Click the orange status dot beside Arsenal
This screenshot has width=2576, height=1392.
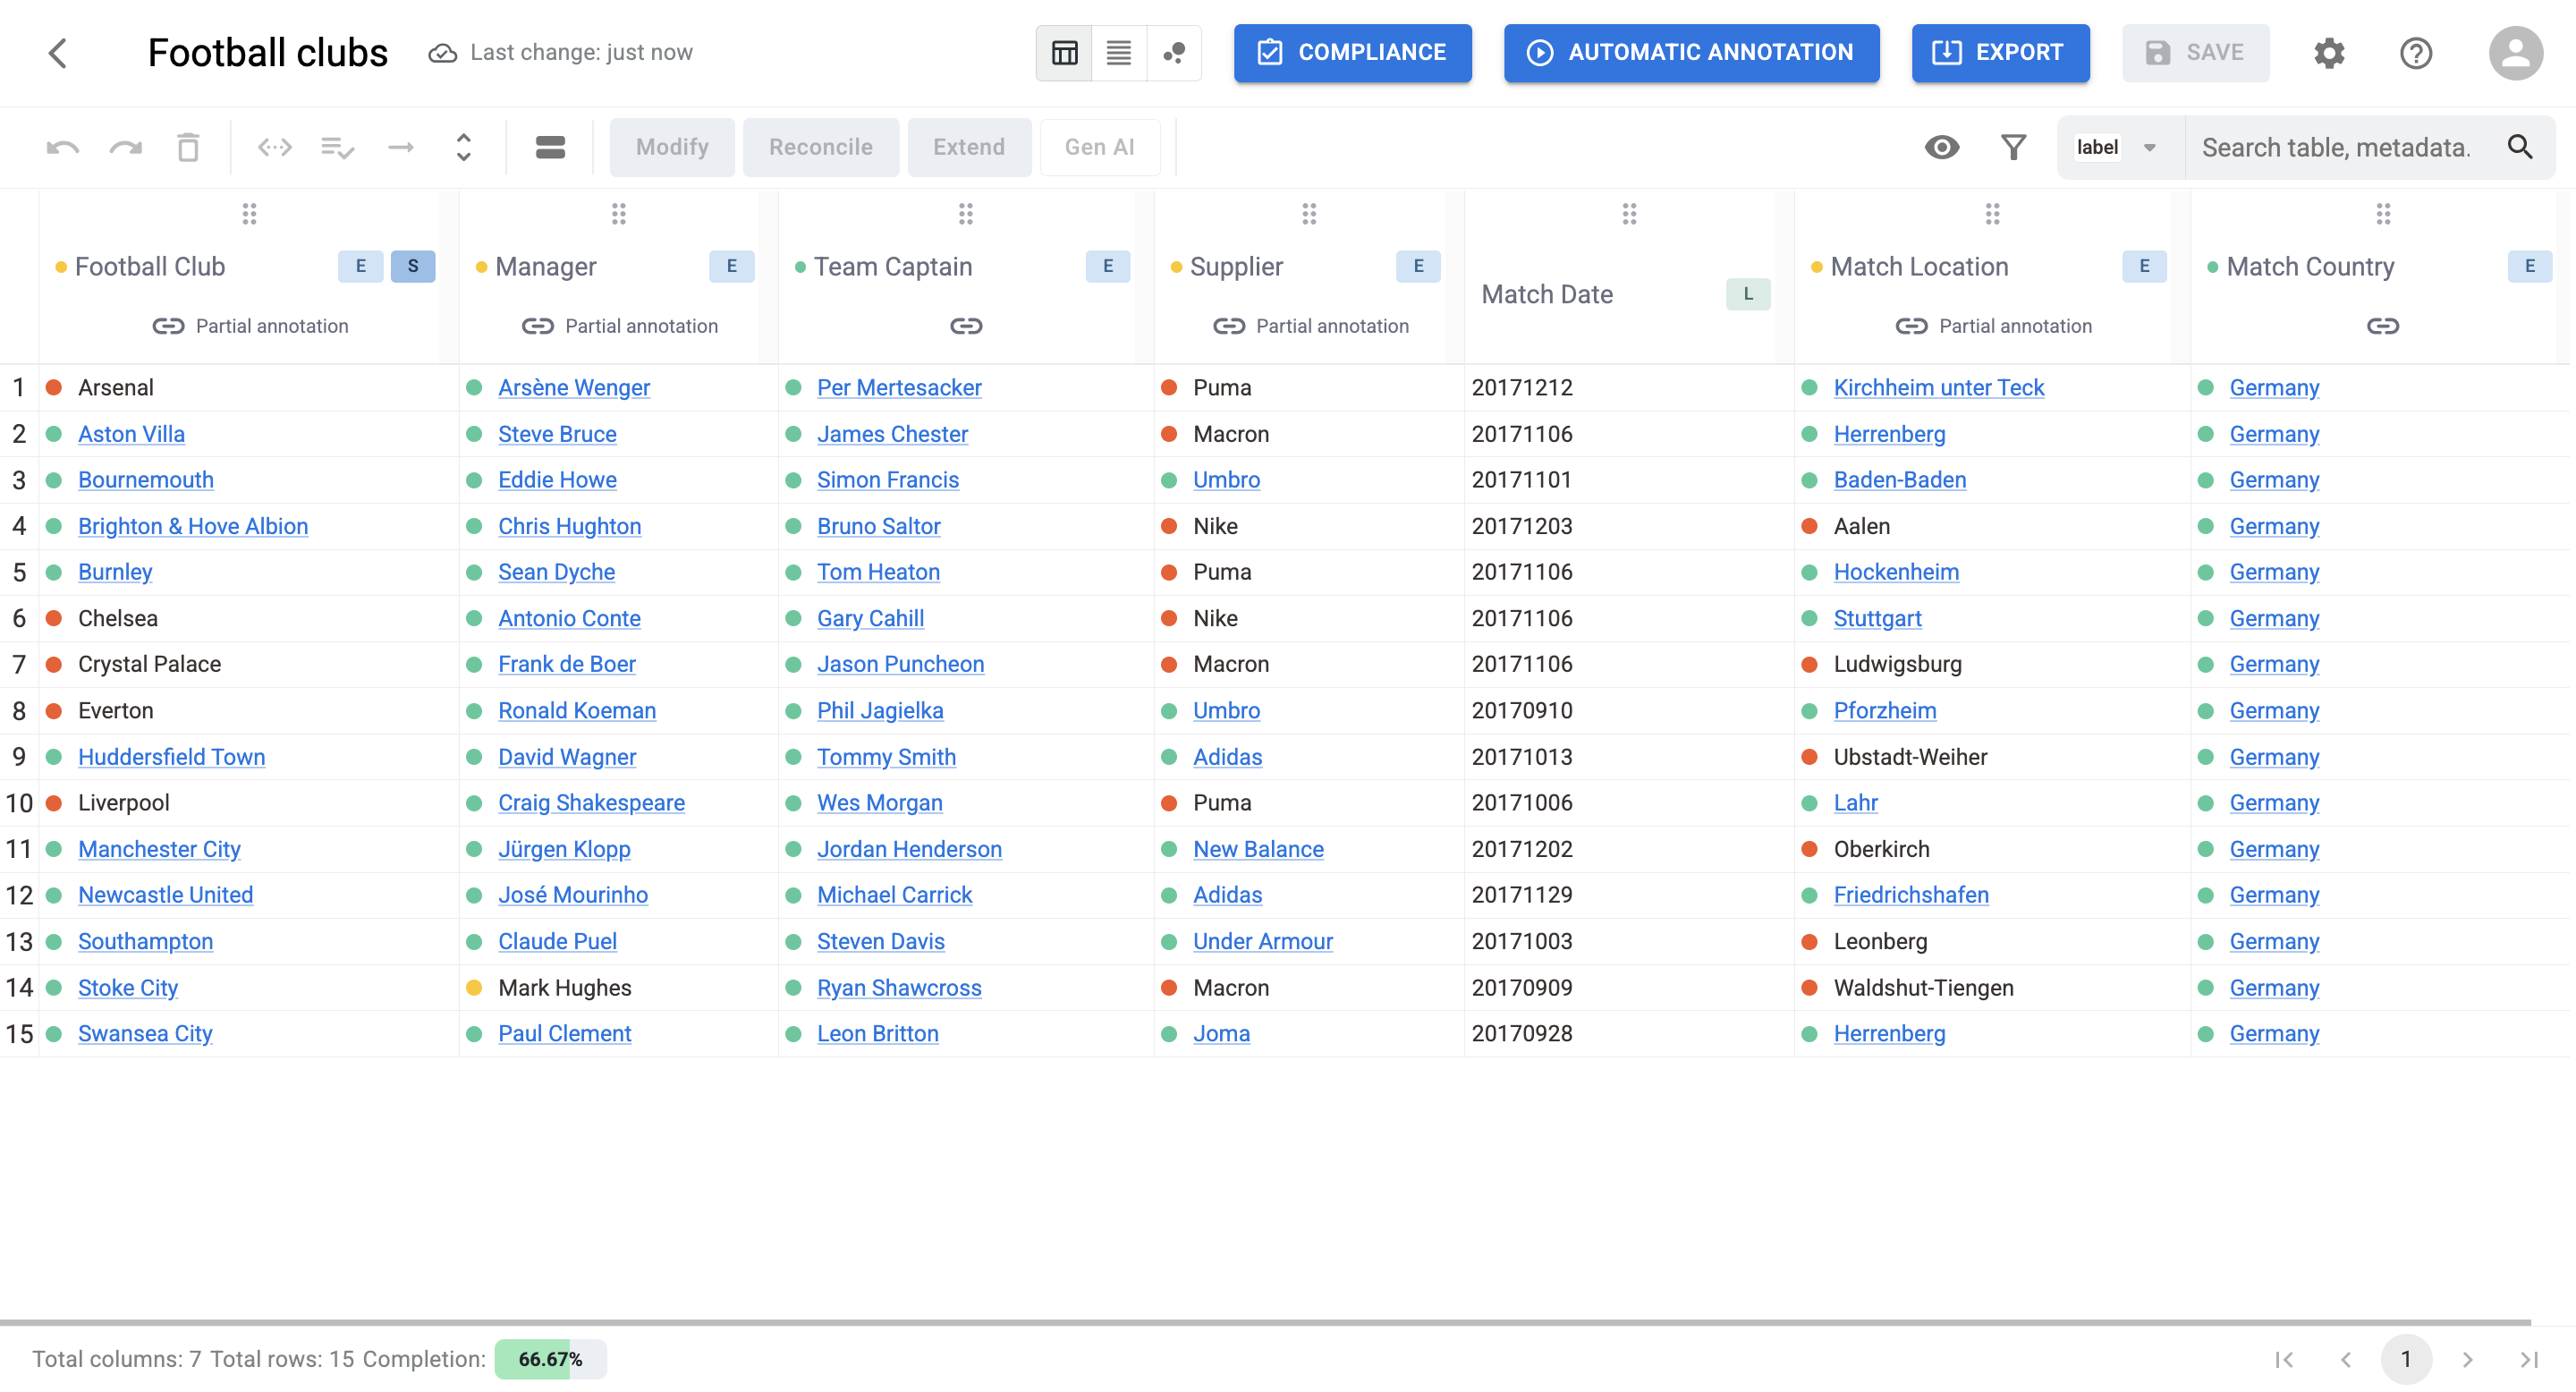55,388
